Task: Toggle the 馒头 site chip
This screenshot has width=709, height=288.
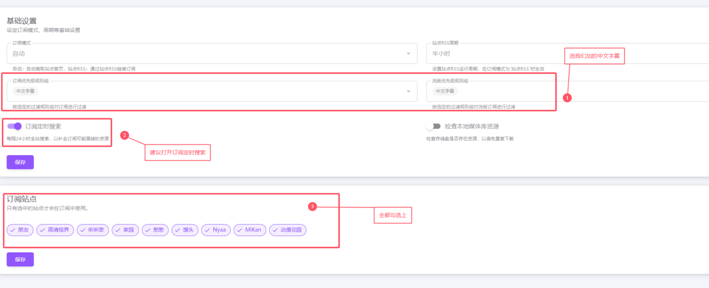Action: point(185,230)
